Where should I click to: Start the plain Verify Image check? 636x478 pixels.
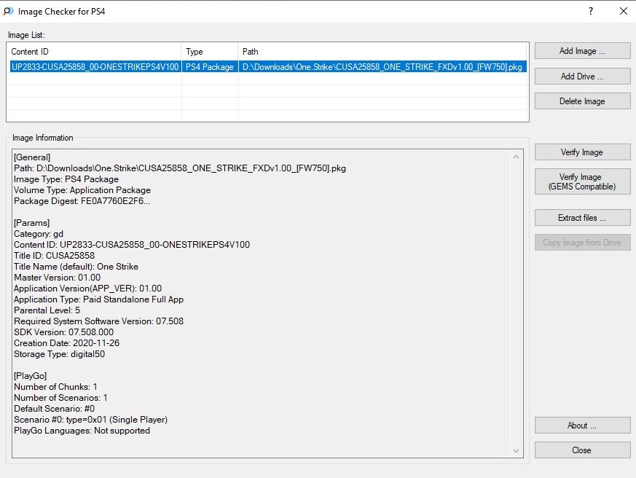583,152
